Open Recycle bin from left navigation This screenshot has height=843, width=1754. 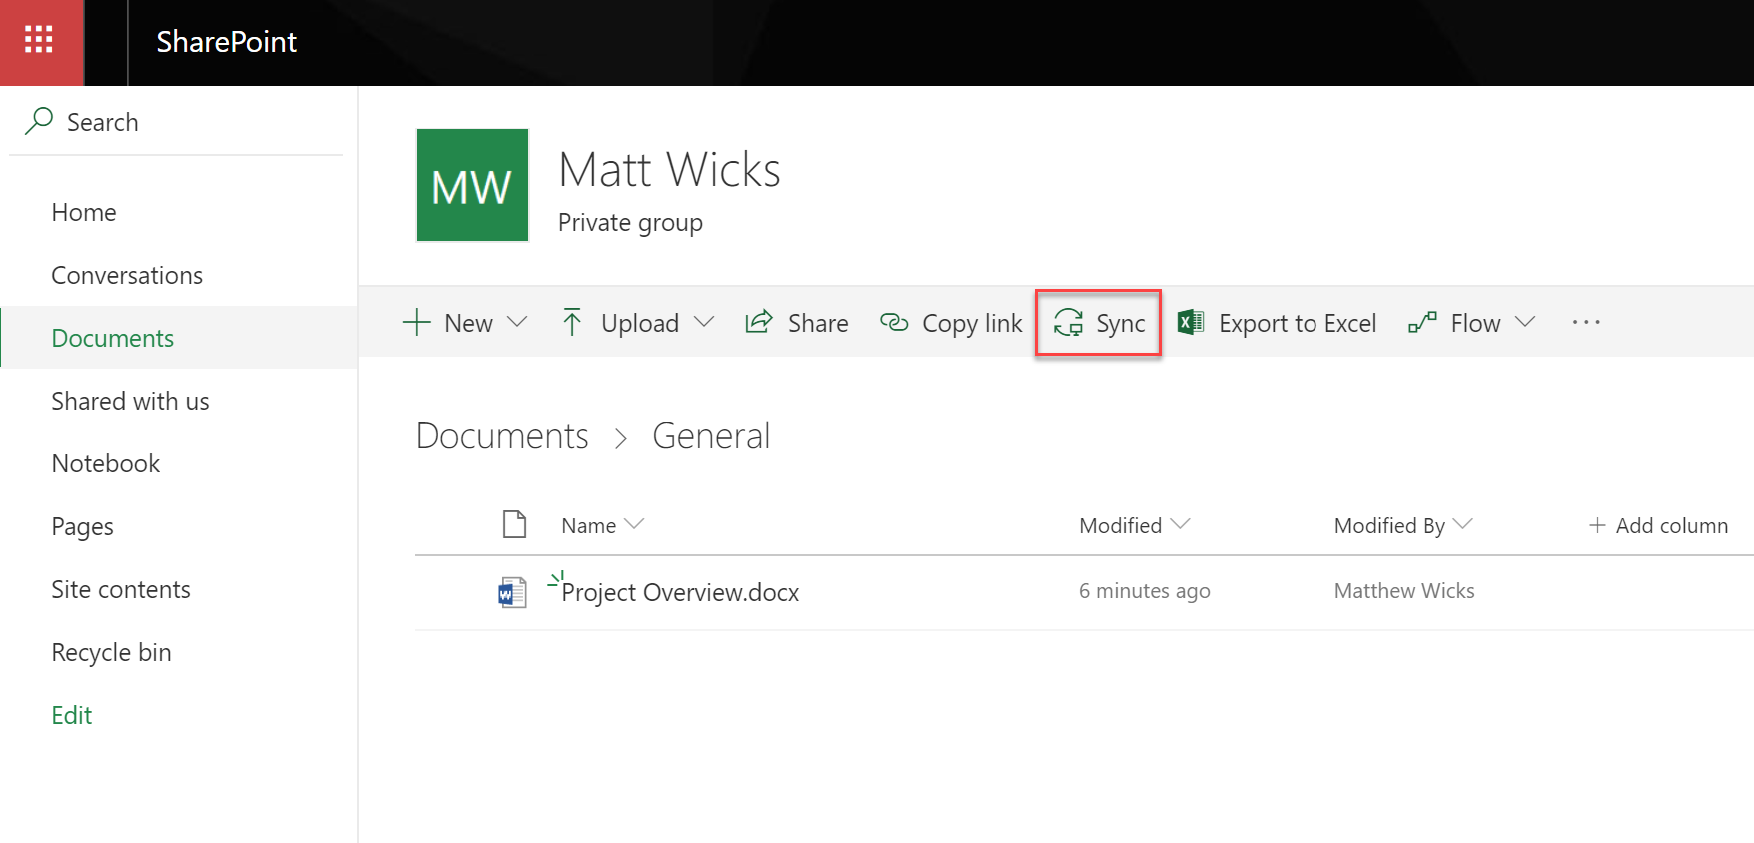coord(111,652)
